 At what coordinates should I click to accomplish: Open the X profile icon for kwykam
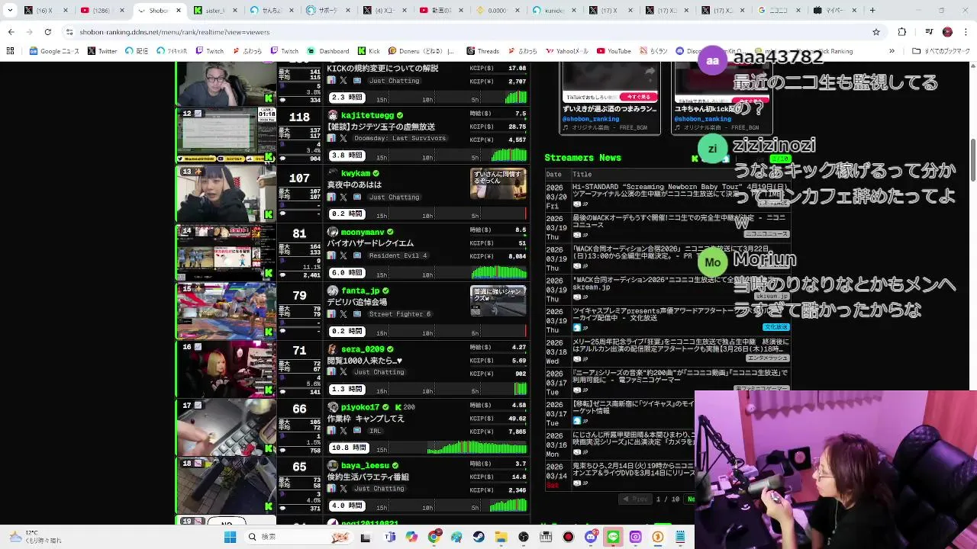point(343,197)
